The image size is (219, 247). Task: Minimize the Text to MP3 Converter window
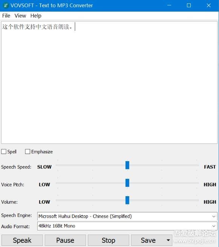pyautogui.click(x=169, y=5)
